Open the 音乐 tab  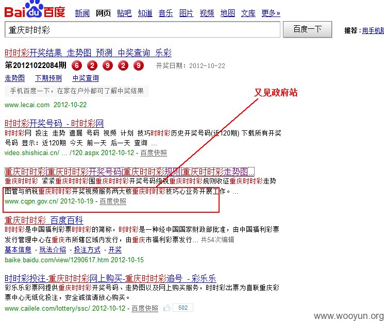tap(166, 13)
